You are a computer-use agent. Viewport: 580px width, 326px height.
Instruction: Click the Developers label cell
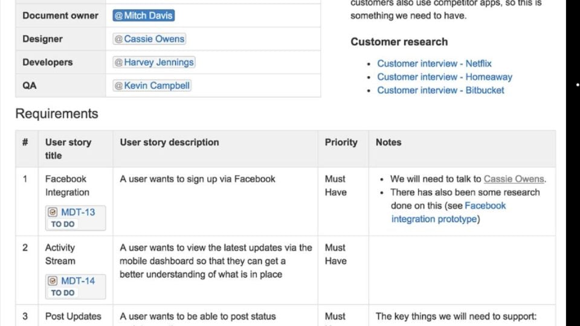[60, 62]
